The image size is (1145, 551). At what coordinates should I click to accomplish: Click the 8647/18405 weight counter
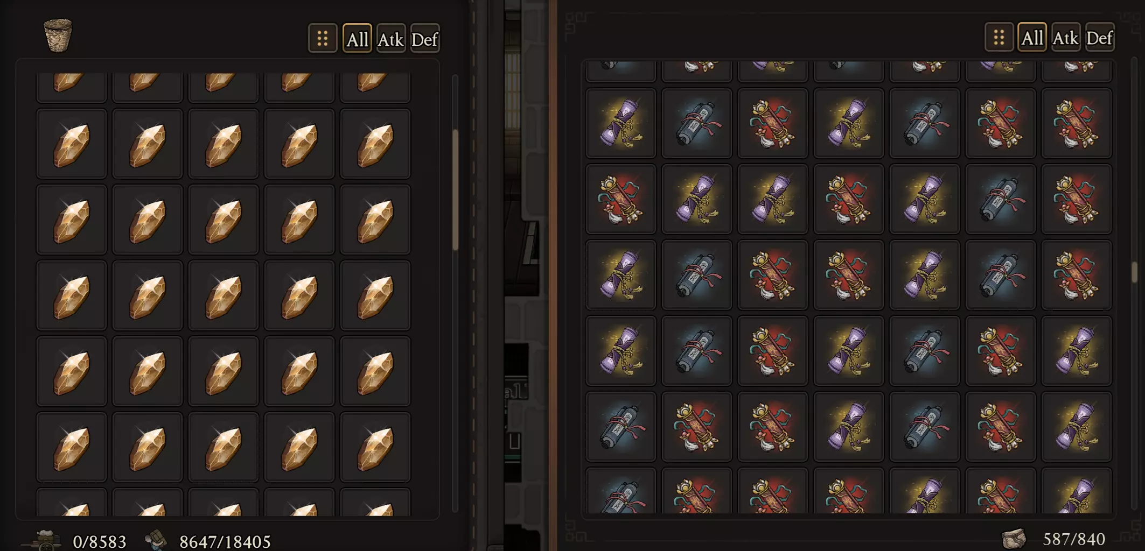[x=225, y=541]
